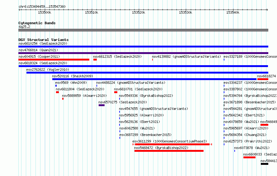Click nsv6062588 (Wu2021) label
This screenshot has height=176, width=277.
point(137,128)
